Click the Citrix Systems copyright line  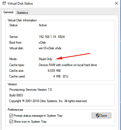[x=48, y=101]
